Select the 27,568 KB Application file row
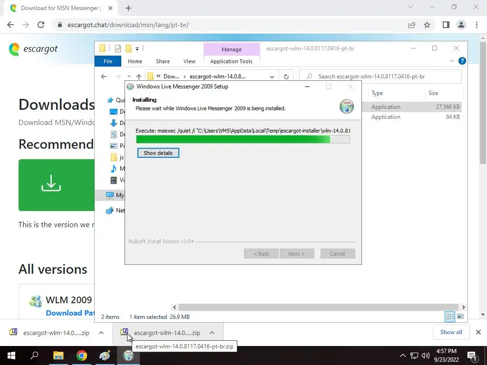The height and width of the screenshot is (365, 487). pos(412,107)
